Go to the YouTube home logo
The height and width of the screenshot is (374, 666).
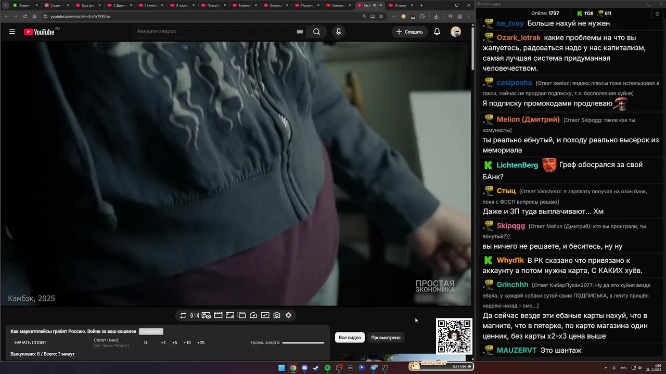[39, 32]
